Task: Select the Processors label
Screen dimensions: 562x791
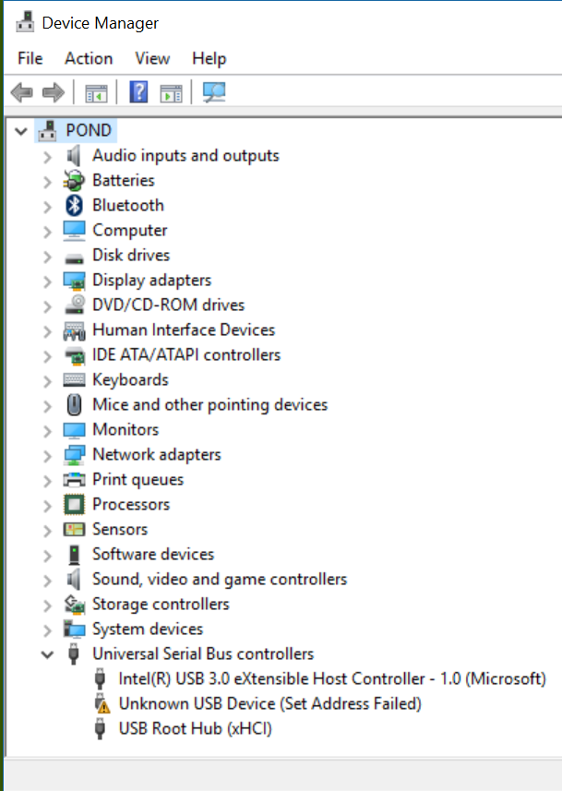Action: (131, 504)
